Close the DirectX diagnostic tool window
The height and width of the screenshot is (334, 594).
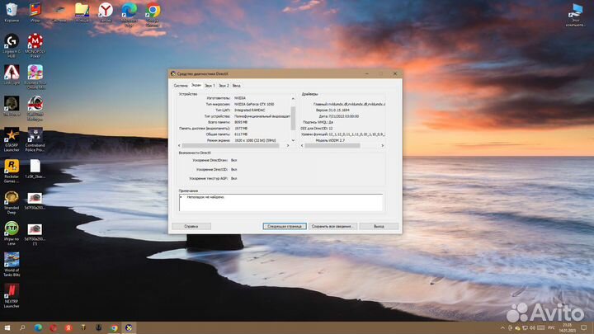395,74
